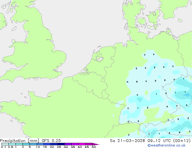Screen dimensions: 192x148
Task: Click the 0.5–1 mm legend swatch
Action: [12, 144]
